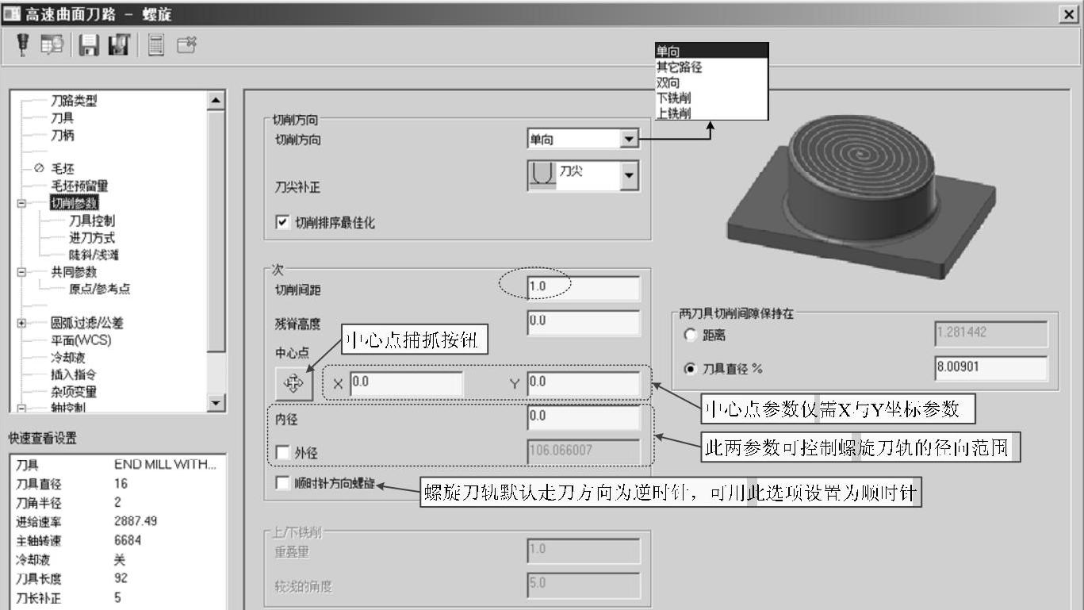Screen dimensions: 1084x610
Task: Open the 陡斜/浅滩 page
Action: pos(94,255)
